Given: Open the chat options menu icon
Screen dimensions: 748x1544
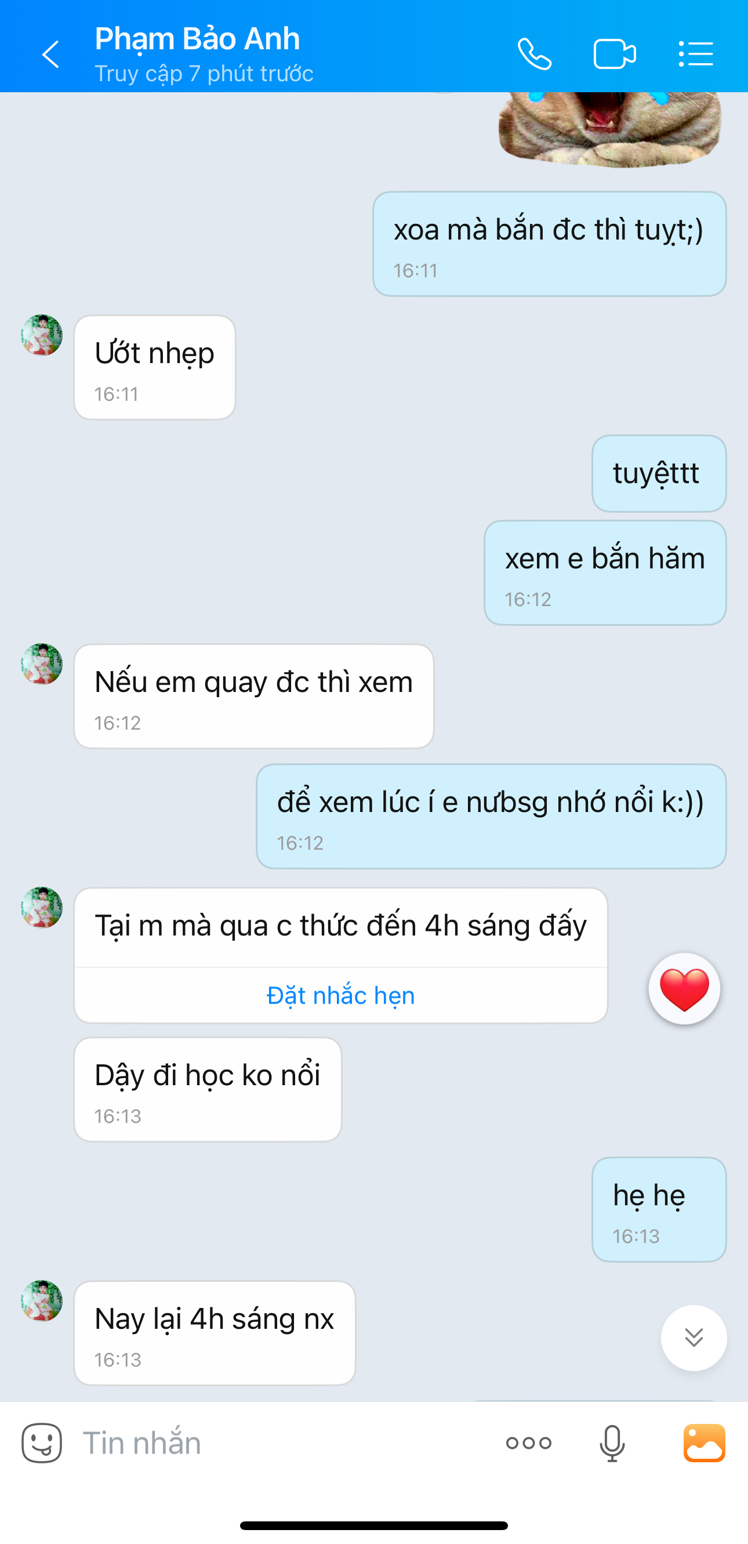Looking at the screenshot, I should pyautogui.click(x=695, y=55).
